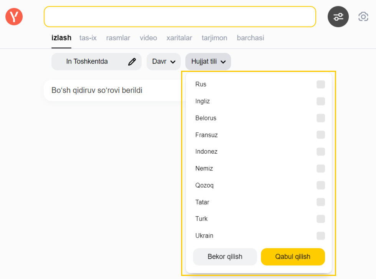This screenshot has height=279, width=376.
Task: Click the In Toshkentda location button
Action: point(87,61)
